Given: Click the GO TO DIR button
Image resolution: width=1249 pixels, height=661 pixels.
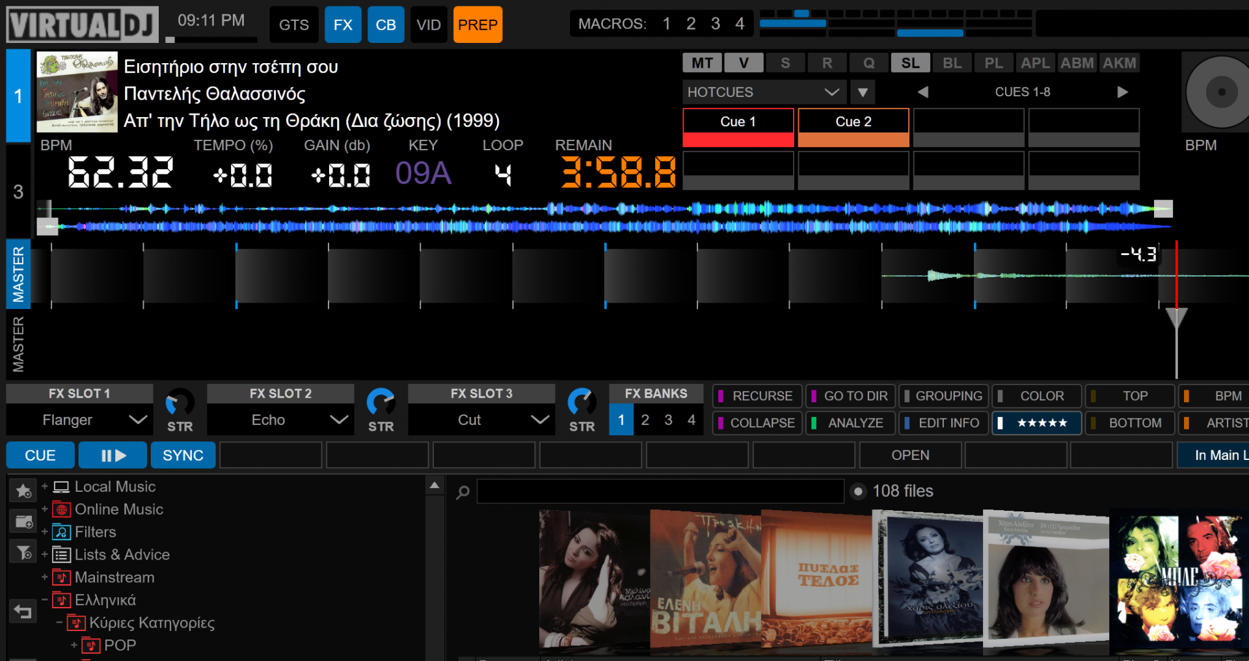Looking at the screenshot, I should point(850,396).
